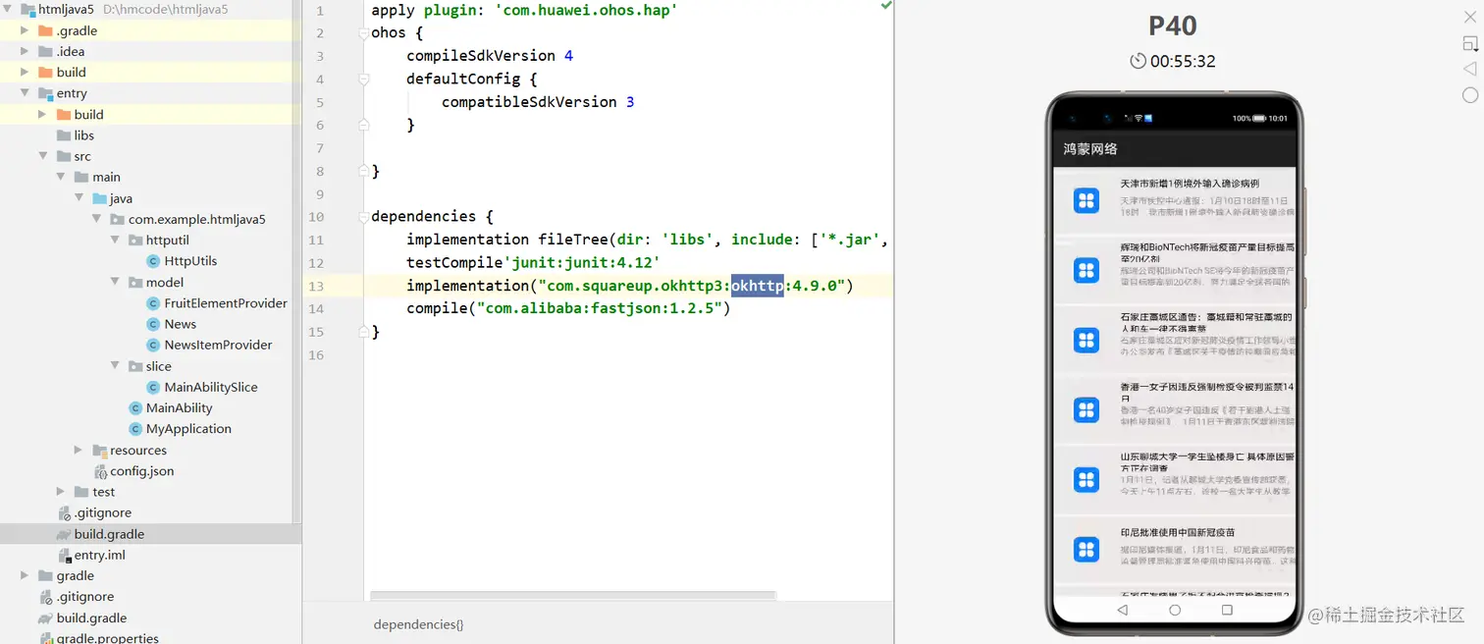Open NewsItemProvider in the project tree
Image resolution: width=1484 pixels, height=644 pixels.
(218, 345)
